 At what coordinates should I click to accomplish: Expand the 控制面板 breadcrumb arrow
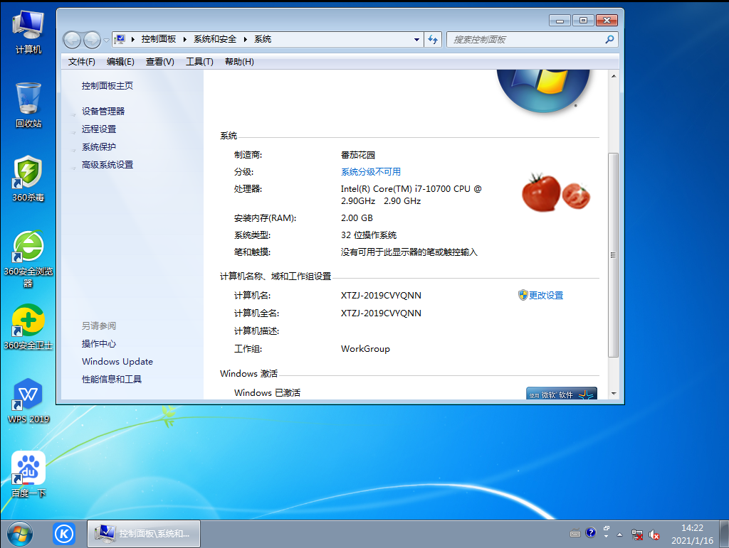[x=184, y=39]
